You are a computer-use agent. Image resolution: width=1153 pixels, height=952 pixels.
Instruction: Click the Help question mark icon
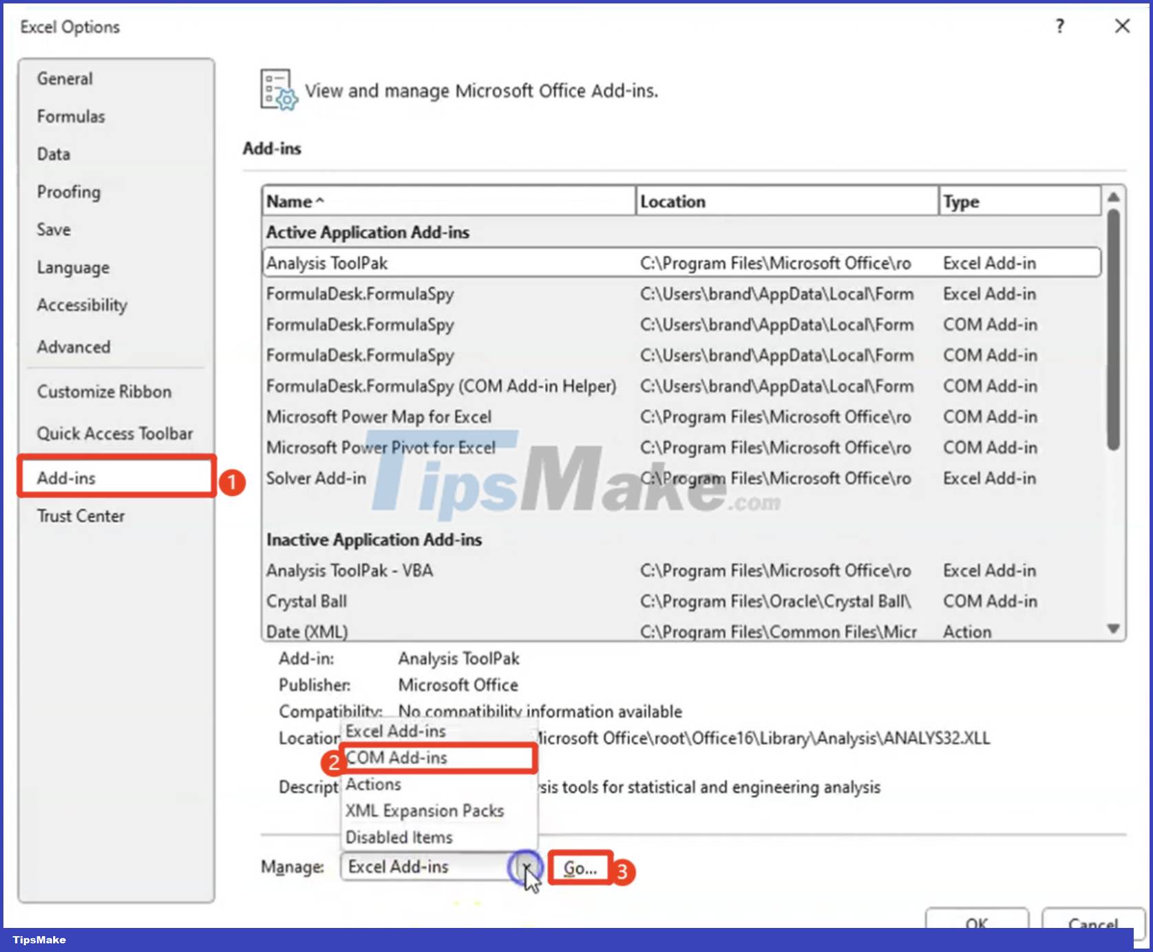[1059, 26]
